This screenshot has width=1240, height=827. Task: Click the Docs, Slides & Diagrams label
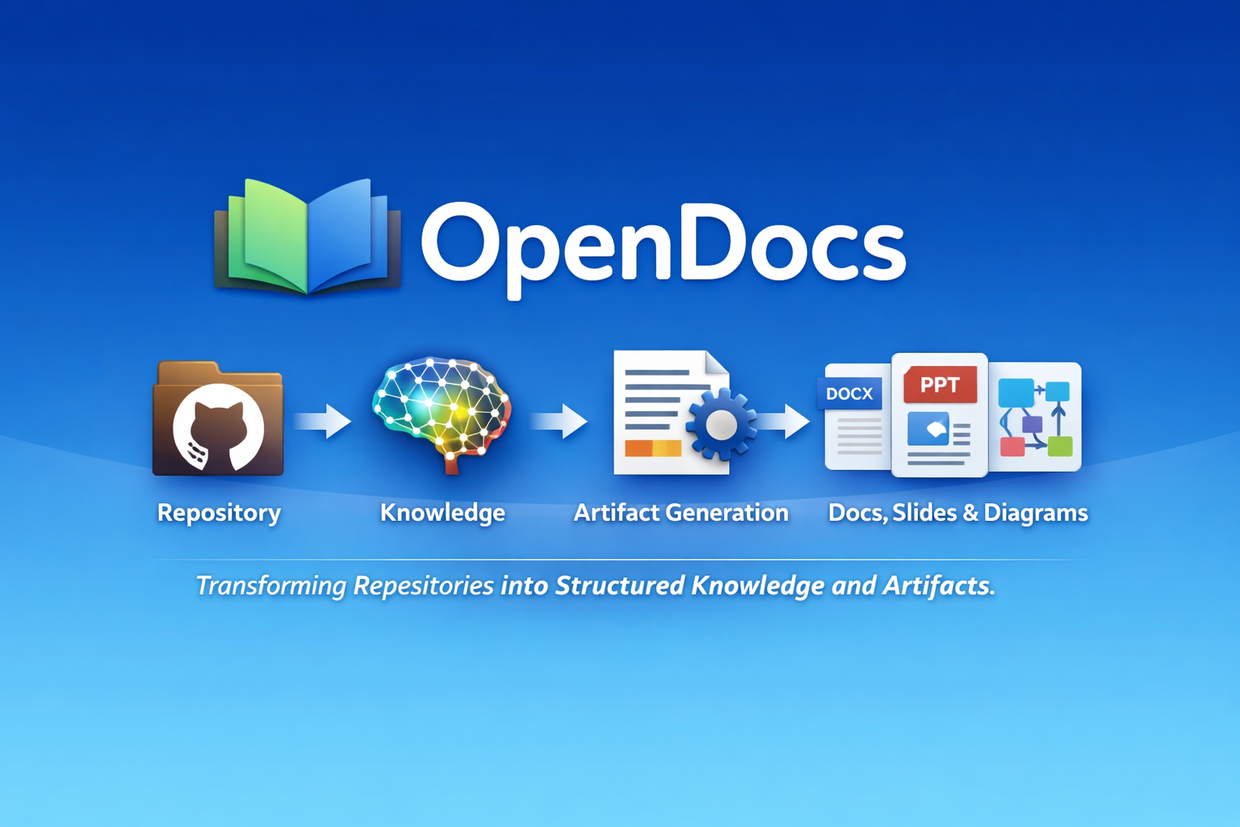pos(957,511)
